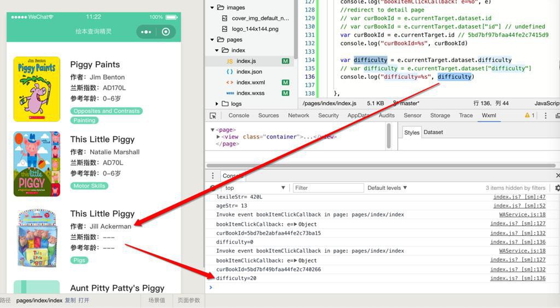
Task: Open console drawer options menu
Action: [x=213, y=176]
